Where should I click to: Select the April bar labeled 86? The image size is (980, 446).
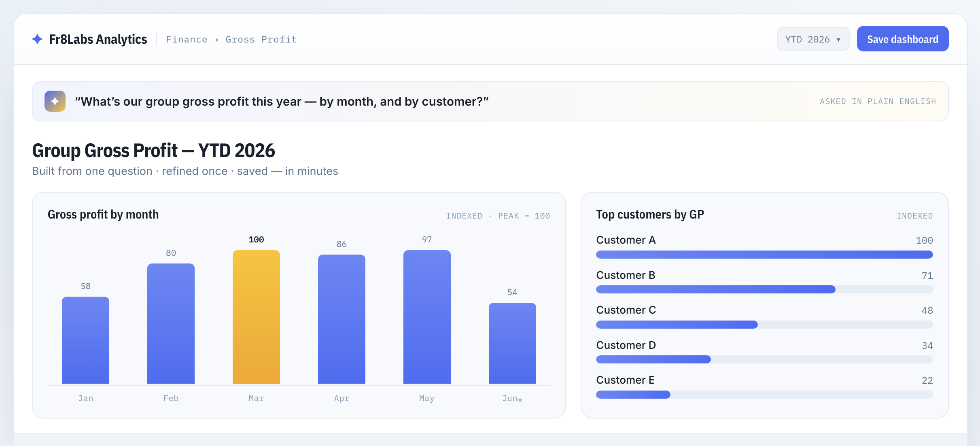click(x=342, y=319)
